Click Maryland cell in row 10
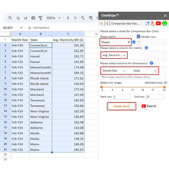Image resolution: width=169 pixels, height=172 pixels. (x=41, y=89)
